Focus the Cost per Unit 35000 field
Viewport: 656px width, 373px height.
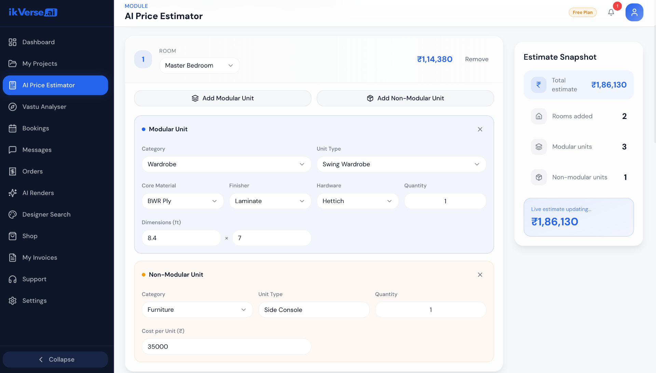click(x=226, y=347)
